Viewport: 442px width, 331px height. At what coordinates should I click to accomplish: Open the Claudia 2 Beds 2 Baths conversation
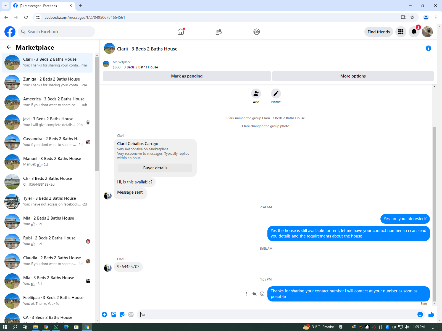tap(48, 261)
